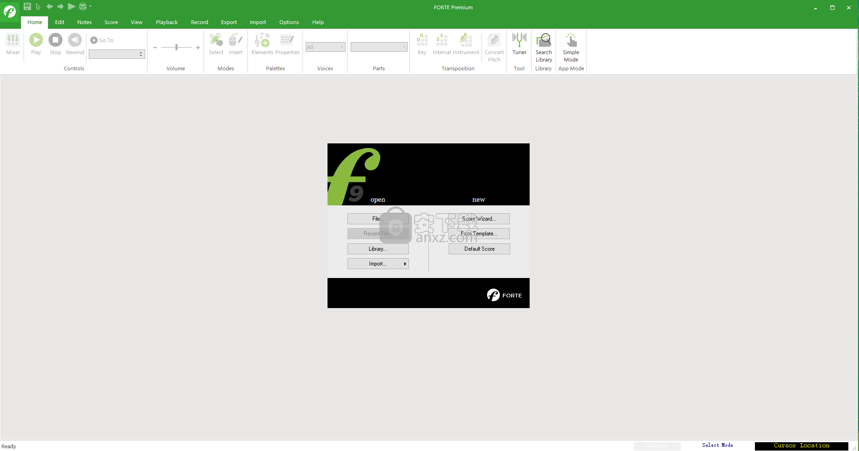Image resolution: width=859 pixels, height=451 pixels.
Task: Click the Go To button
Action: tap(102, 40)
